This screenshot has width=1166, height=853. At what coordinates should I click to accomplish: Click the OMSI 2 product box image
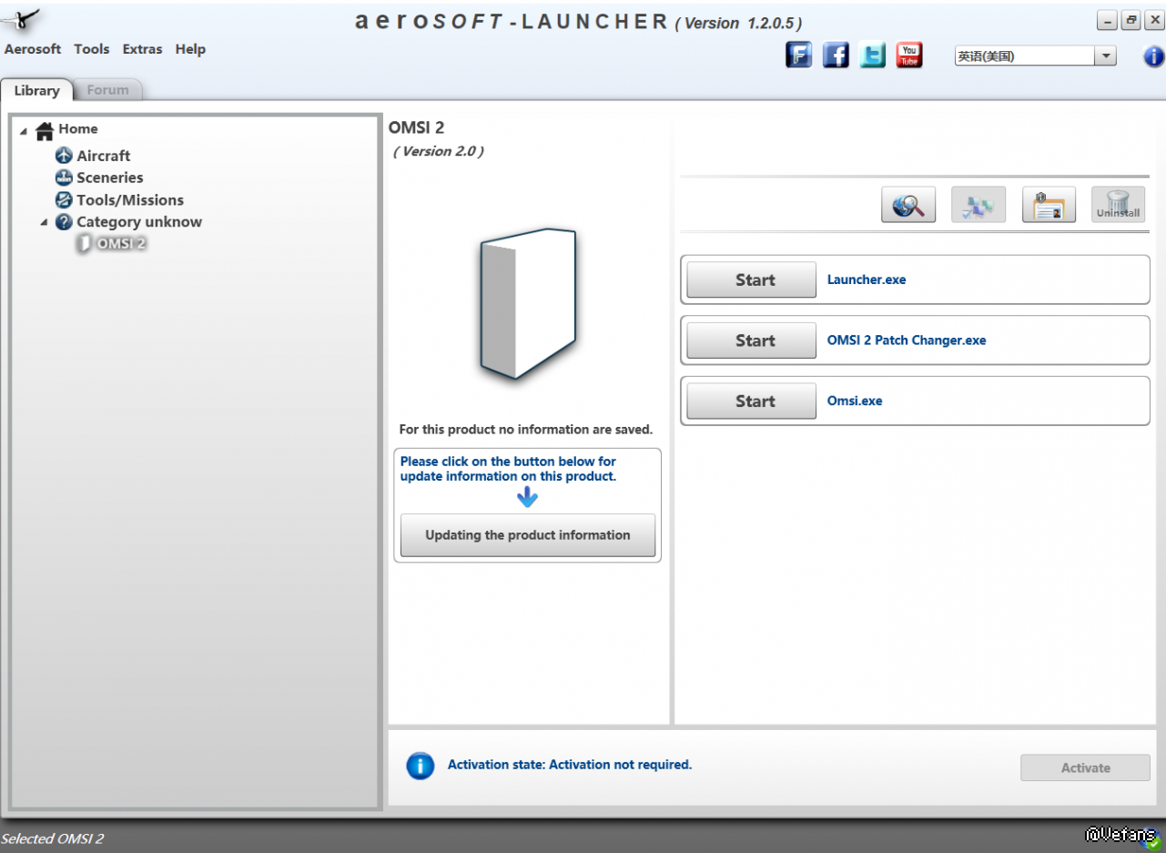tap(528, 303)
